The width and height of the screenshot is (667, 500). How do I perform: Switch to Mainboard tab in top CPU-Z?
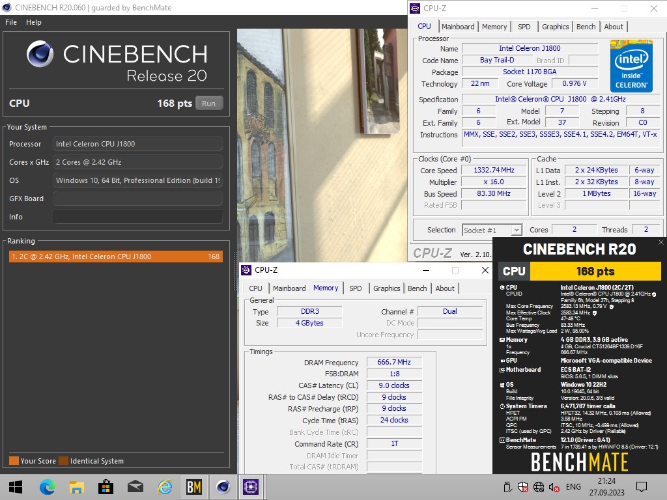click(x=458, y=26)
